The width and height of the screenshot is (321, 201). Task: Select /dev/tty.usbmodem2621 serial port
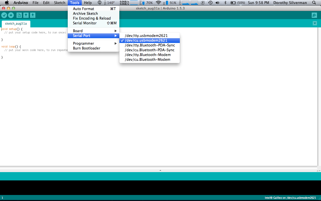[x=149, y=36]
